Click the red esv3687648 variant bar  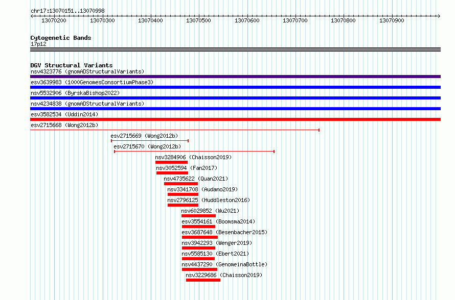pos(200,237)
